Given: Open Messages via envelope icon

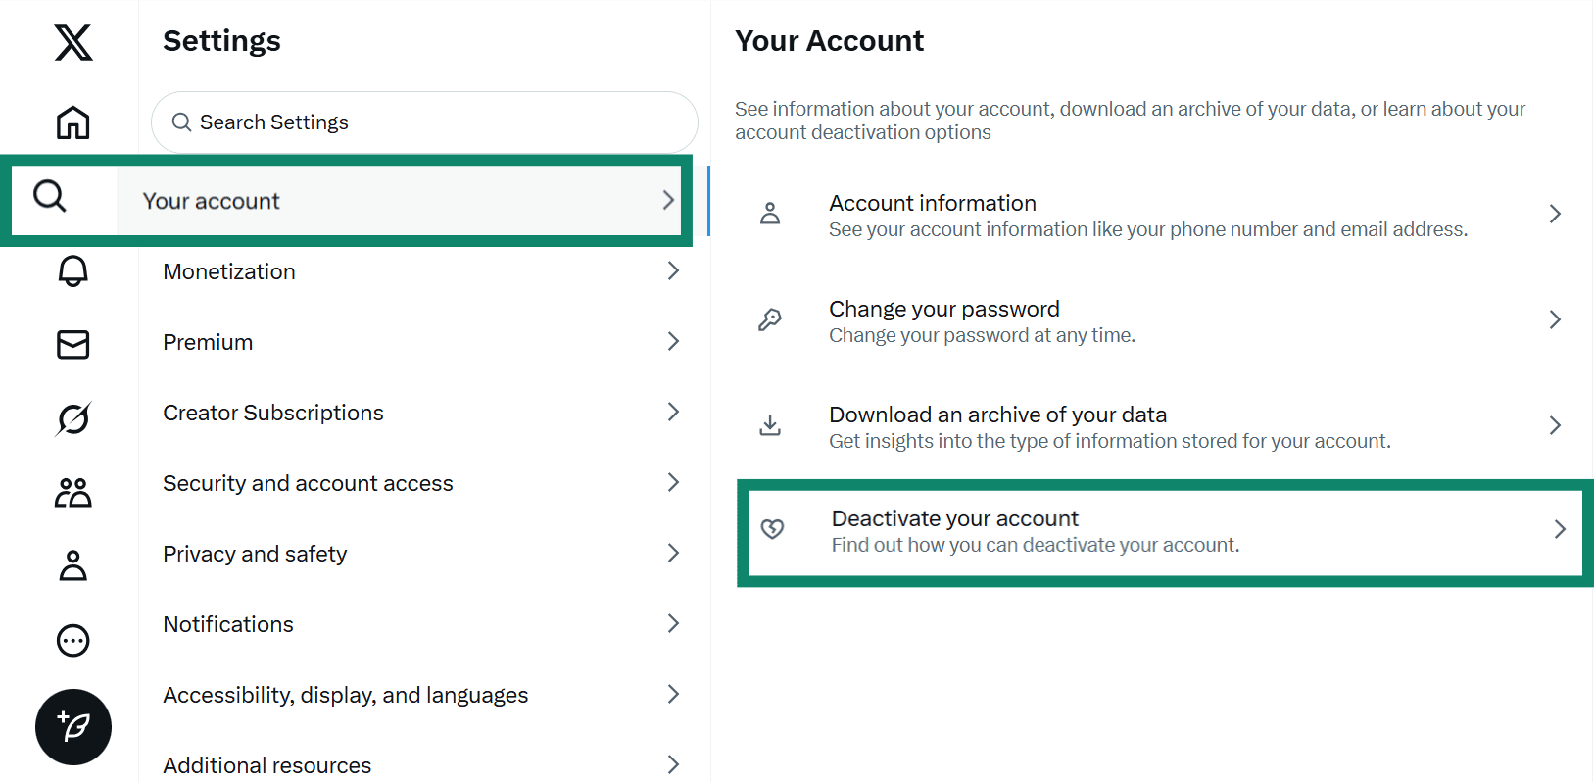Looking at the screenshot, I should coord(72,345).
